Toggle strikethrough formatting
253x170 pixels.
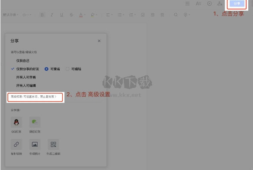71,15
